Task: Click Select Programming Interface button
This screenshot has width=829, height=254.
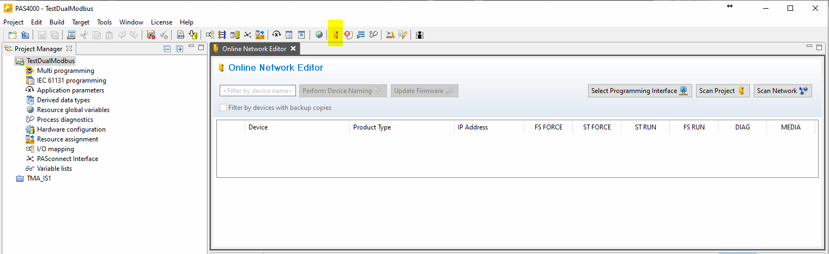Action: pos(640,91)
